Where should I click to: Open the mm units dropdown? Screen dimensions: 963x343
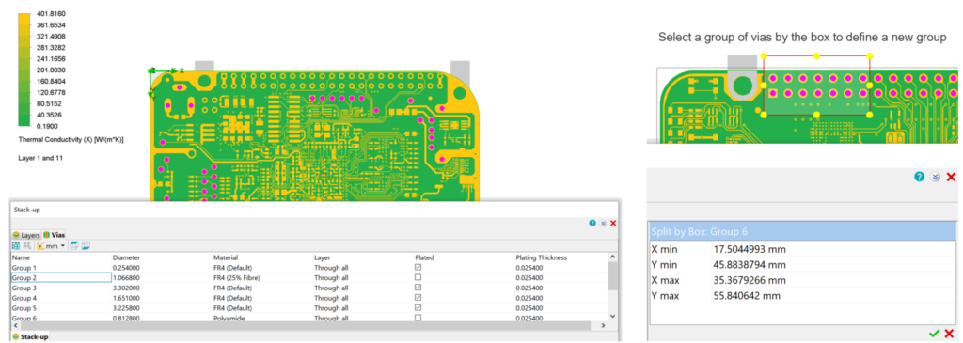[52, 245]
